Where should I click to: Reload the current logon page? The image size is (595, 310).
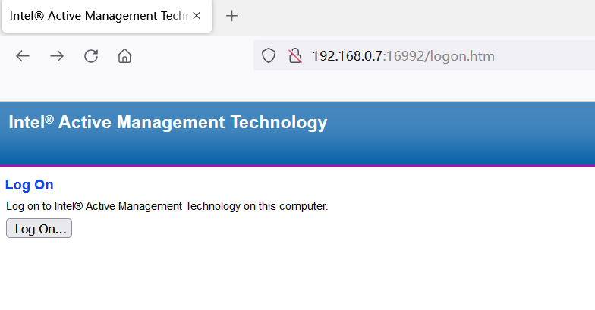coord(91,55)
